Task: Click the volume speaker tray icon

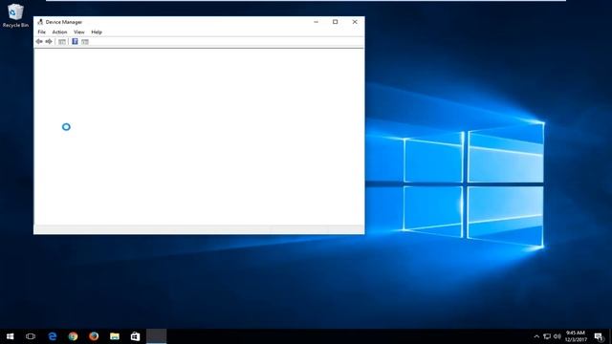Action: pyautogui.click(x=557, y=336)
